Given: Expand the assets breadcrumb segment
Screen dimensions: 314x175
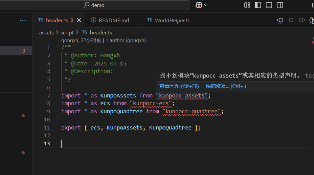Looking at the screenshot, I should (x=46, y=32).
